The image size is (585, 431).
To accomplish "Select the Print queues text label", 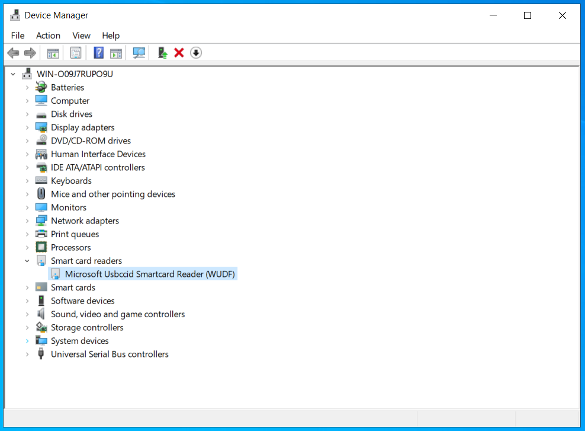I will point(75,234).
